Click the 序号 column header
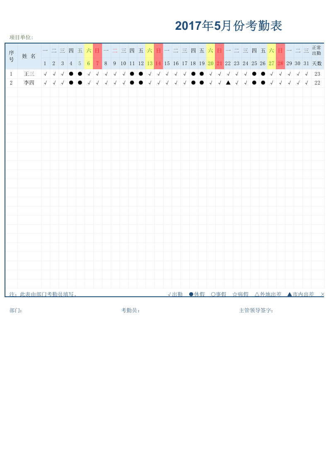This screenshot has height=465, width=329. tap(11, 56)
